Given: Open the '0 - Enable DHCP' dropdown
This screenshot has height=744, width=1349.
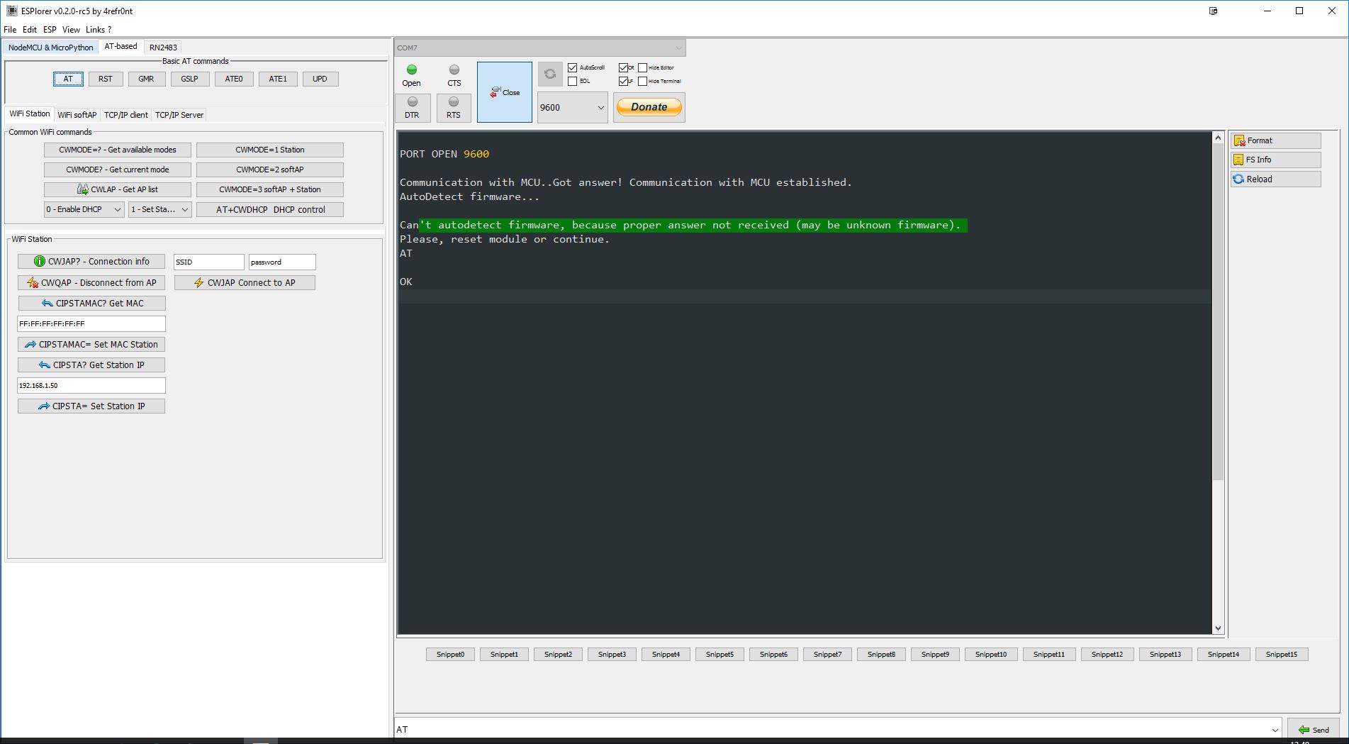Looking at the screenshot, I should 84,209.
